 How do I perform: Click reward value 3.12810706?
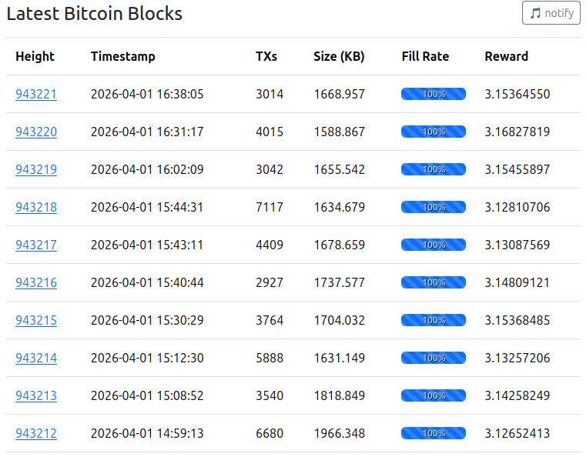tap(517, 207)
